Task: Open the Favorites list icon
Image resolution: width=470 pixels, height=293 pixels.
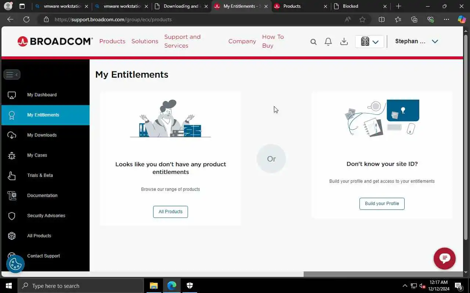Action: coord(398,19)
